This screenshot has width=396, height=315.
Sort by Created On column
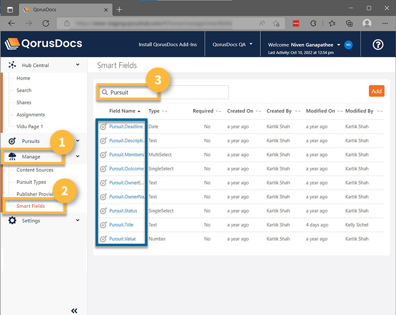pos(244,111)
